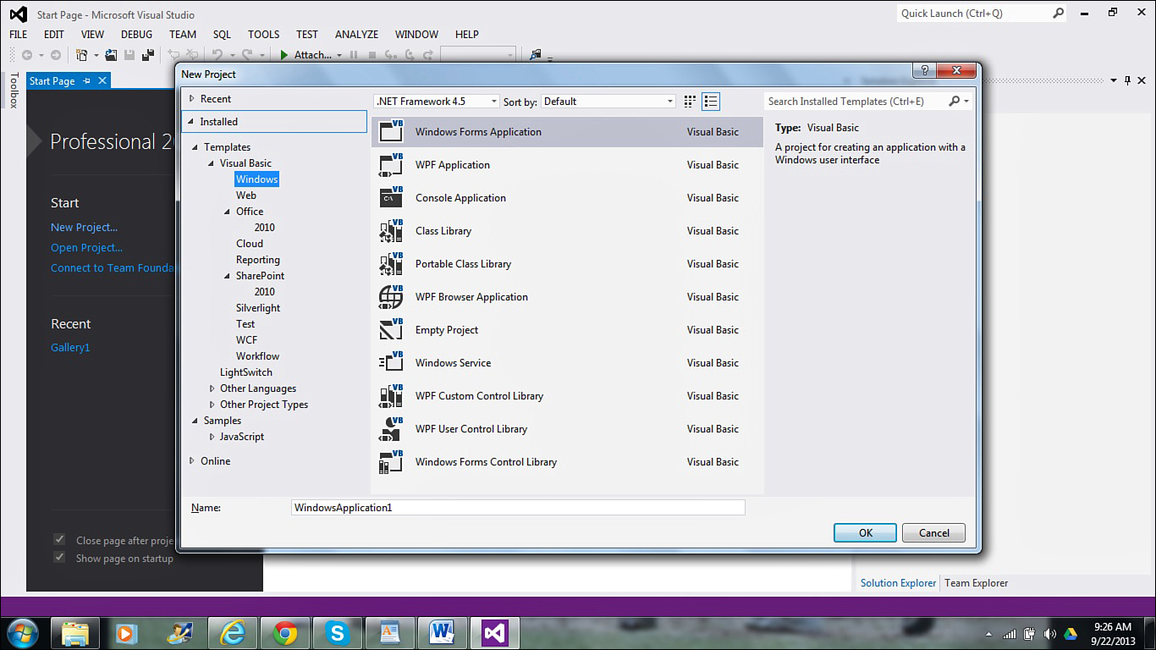
Task: Click the Windows Start orb
Action: 21,633
